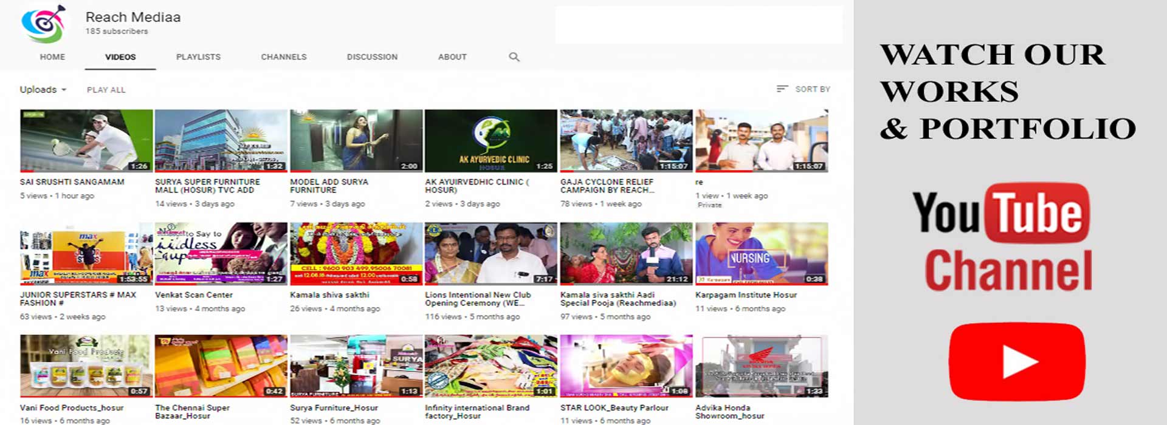Open the Playlists tab
1167x425 pixels.
(198, 57)
